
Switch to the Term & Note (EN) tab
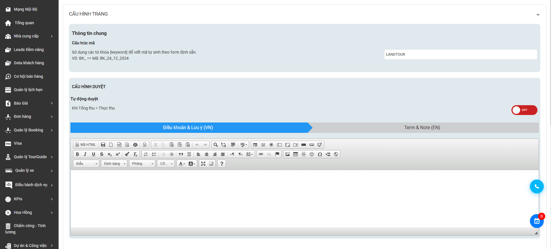pos(422,127)
